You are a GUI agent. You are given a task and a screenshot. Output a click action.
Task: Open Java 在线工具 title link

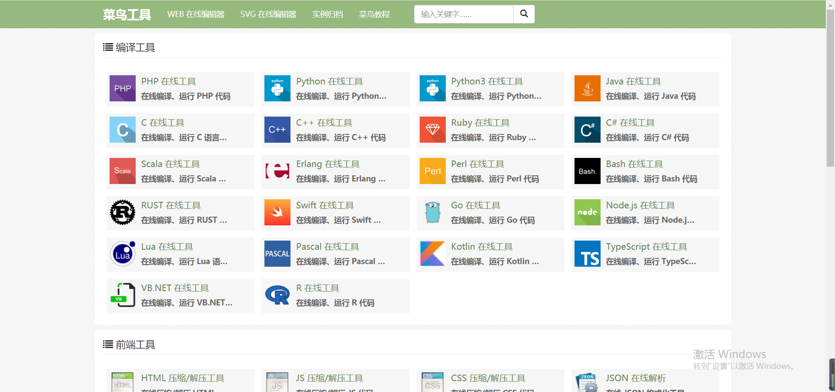pyautogui.click(x=633, y=81)
